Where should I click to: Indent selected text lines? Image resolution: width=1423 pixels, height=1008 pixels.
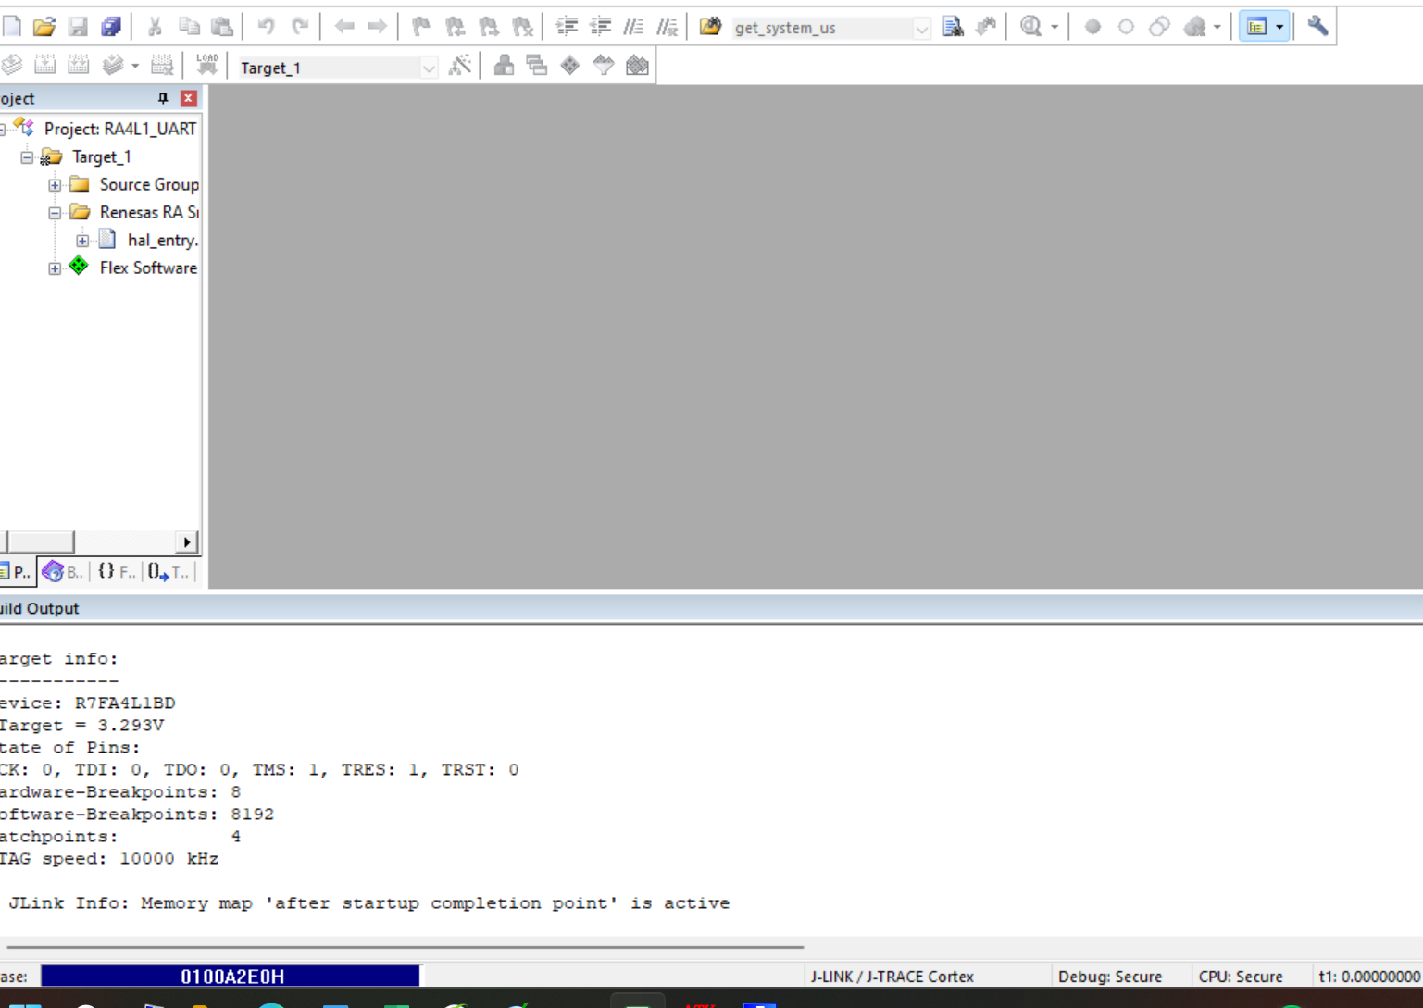coord(567,26)
